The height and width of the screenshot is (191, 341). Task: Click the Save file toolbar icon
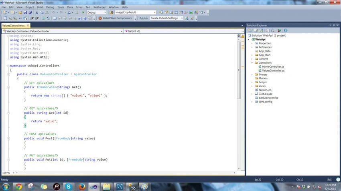click(x=25, y=12)
